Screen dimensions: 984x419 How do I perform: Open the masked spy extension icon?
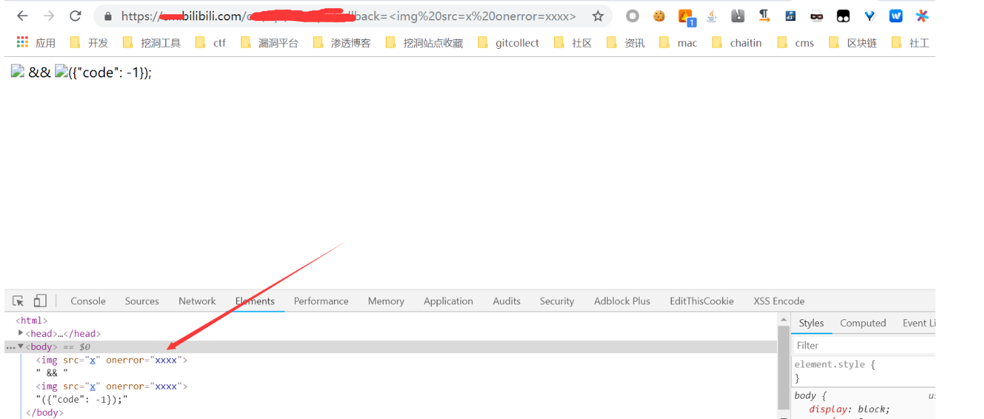816,16
